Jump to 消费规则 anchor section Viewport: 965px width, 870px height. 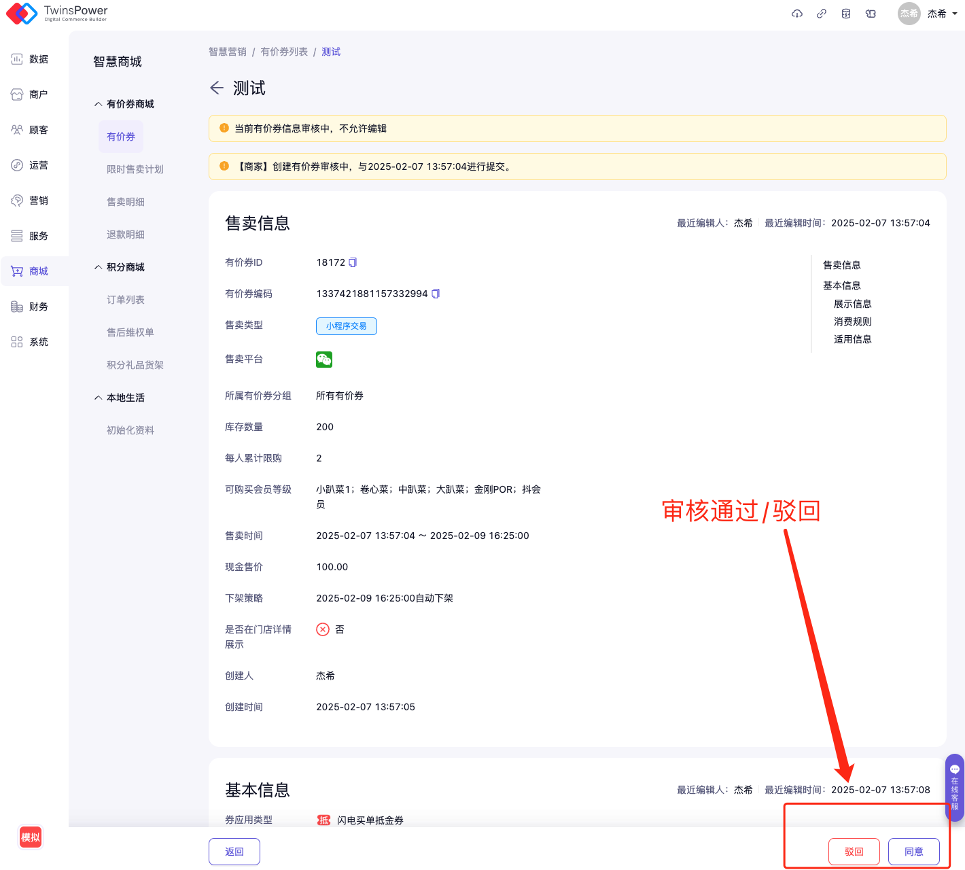(x=852, y=321)
